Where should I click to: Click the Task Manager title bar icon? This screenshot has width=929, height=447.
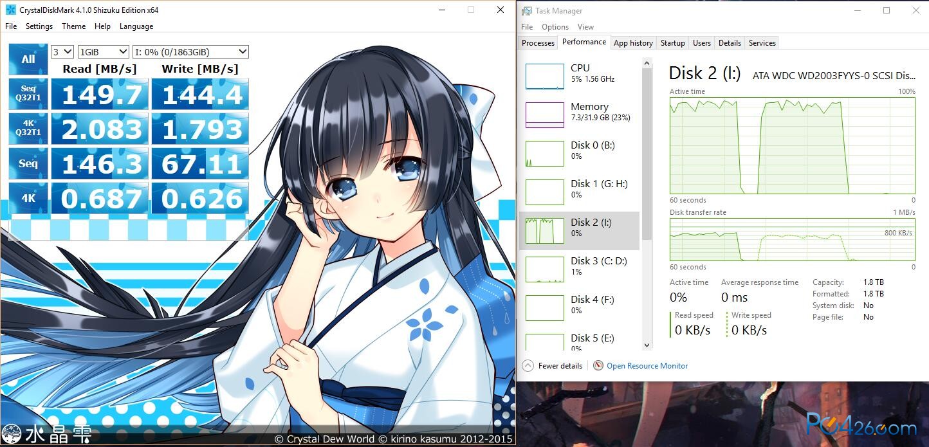pyautogui.click(x=527, y=11)
